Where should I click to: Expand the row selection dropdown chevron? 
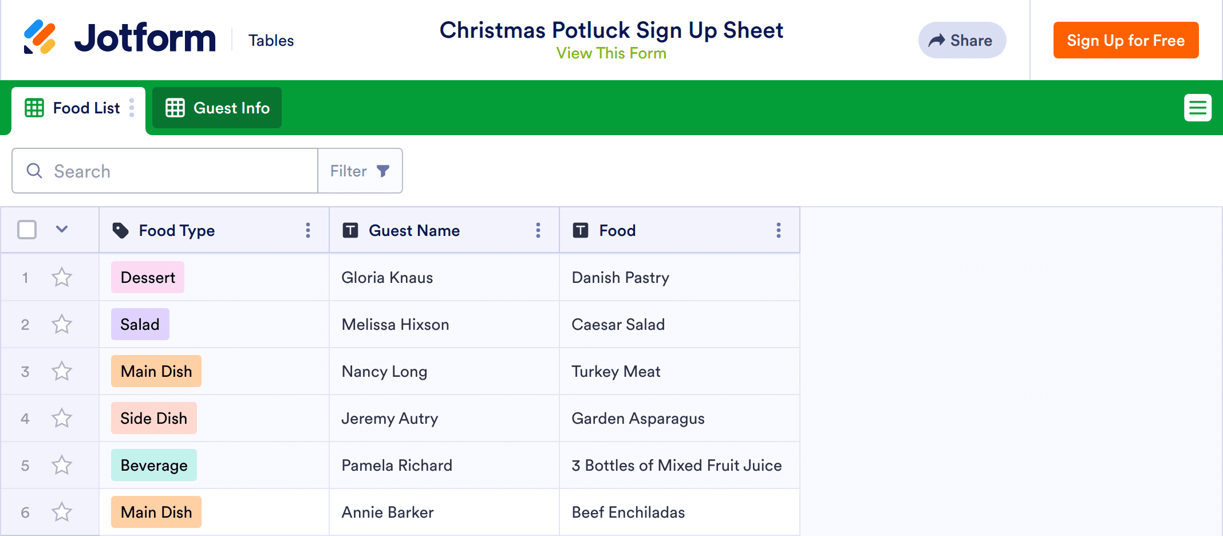(62, 230)
